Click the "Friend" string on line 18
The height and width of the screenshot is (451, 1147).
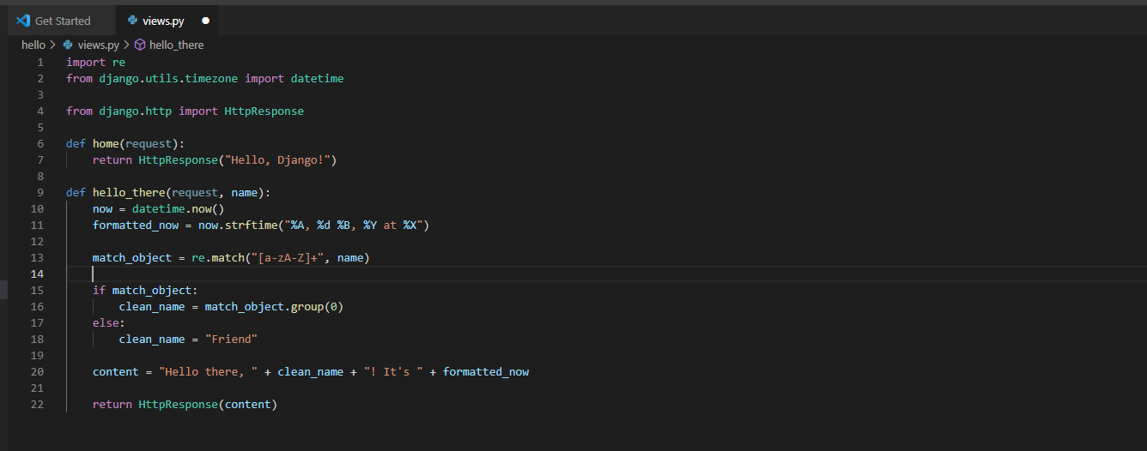tap(231, 340)
